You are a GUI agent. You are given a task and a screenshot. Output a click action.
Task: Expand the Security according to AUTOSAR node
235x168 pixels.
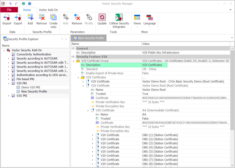pyautogui.click(x=8, y=58)
